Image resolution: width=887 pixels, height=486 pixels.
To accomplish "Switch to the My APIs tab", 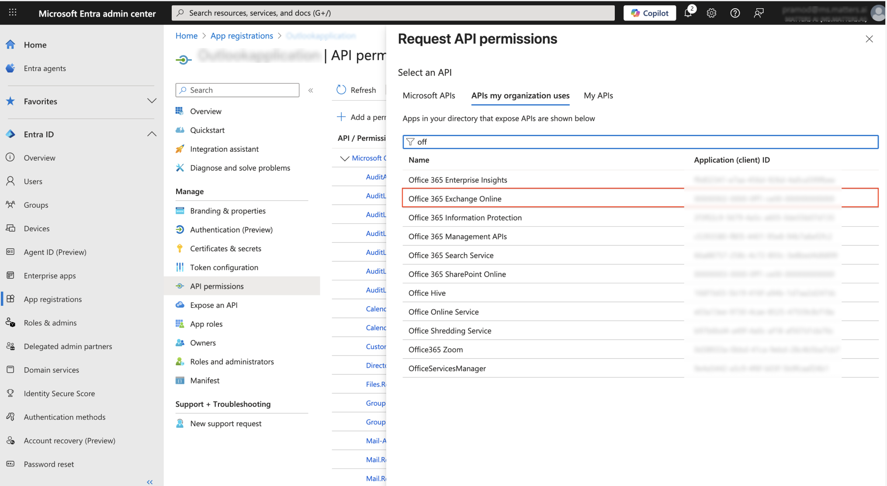I will pyautogui.click(x=598, y=96).
